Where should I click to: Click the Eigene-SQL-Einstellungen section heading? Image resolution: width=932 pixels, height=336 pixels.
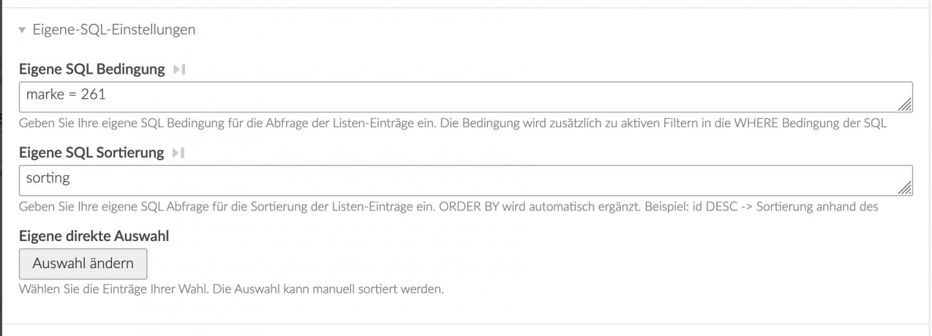coord(113,30)
